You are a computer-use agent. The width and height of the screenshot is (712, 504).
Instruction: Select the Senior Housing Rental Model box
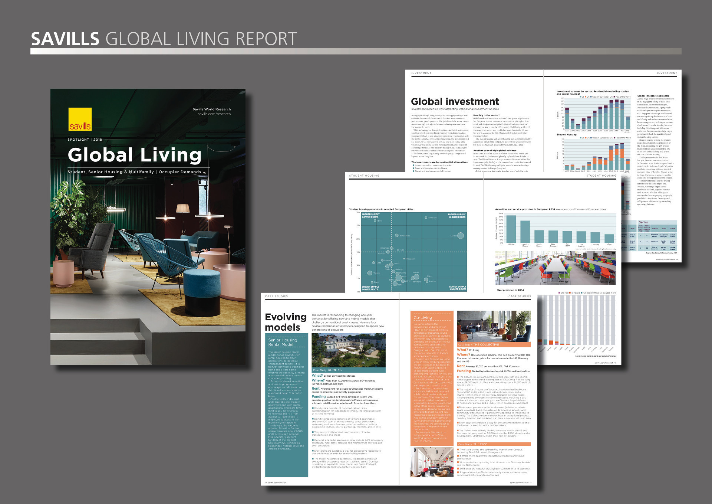(286, 405)
